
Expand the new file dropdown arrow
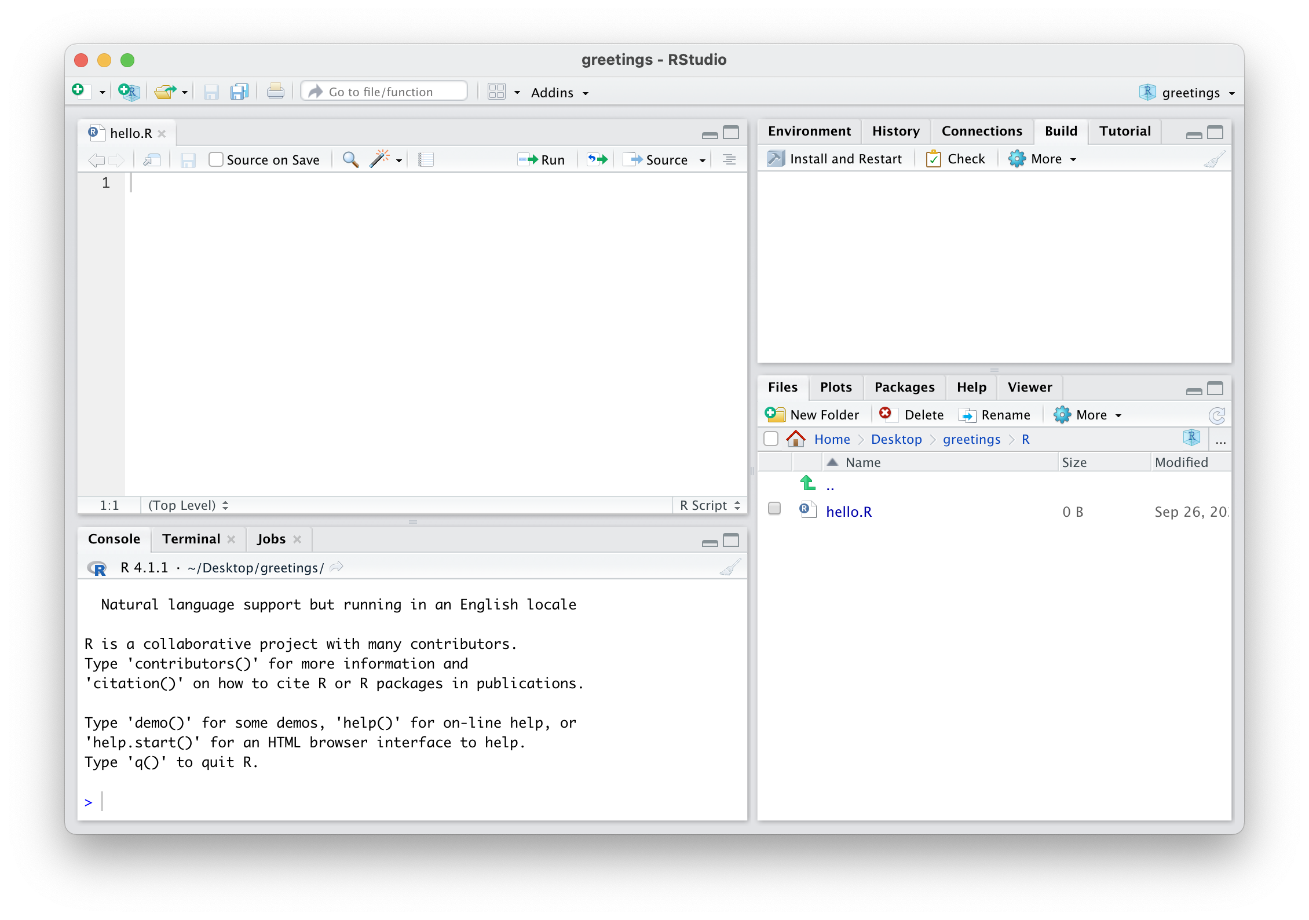[x=102, y=93]
